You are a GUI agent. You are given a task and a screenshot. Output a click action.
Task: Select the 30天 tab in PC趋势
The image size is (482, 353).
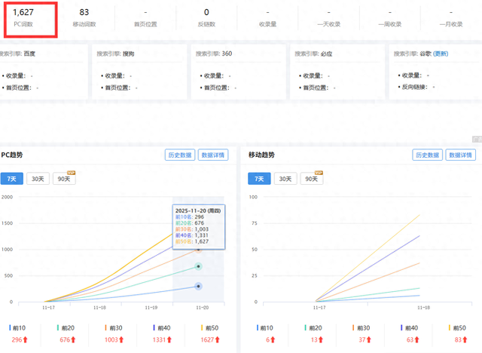click(x=38, y=179)
